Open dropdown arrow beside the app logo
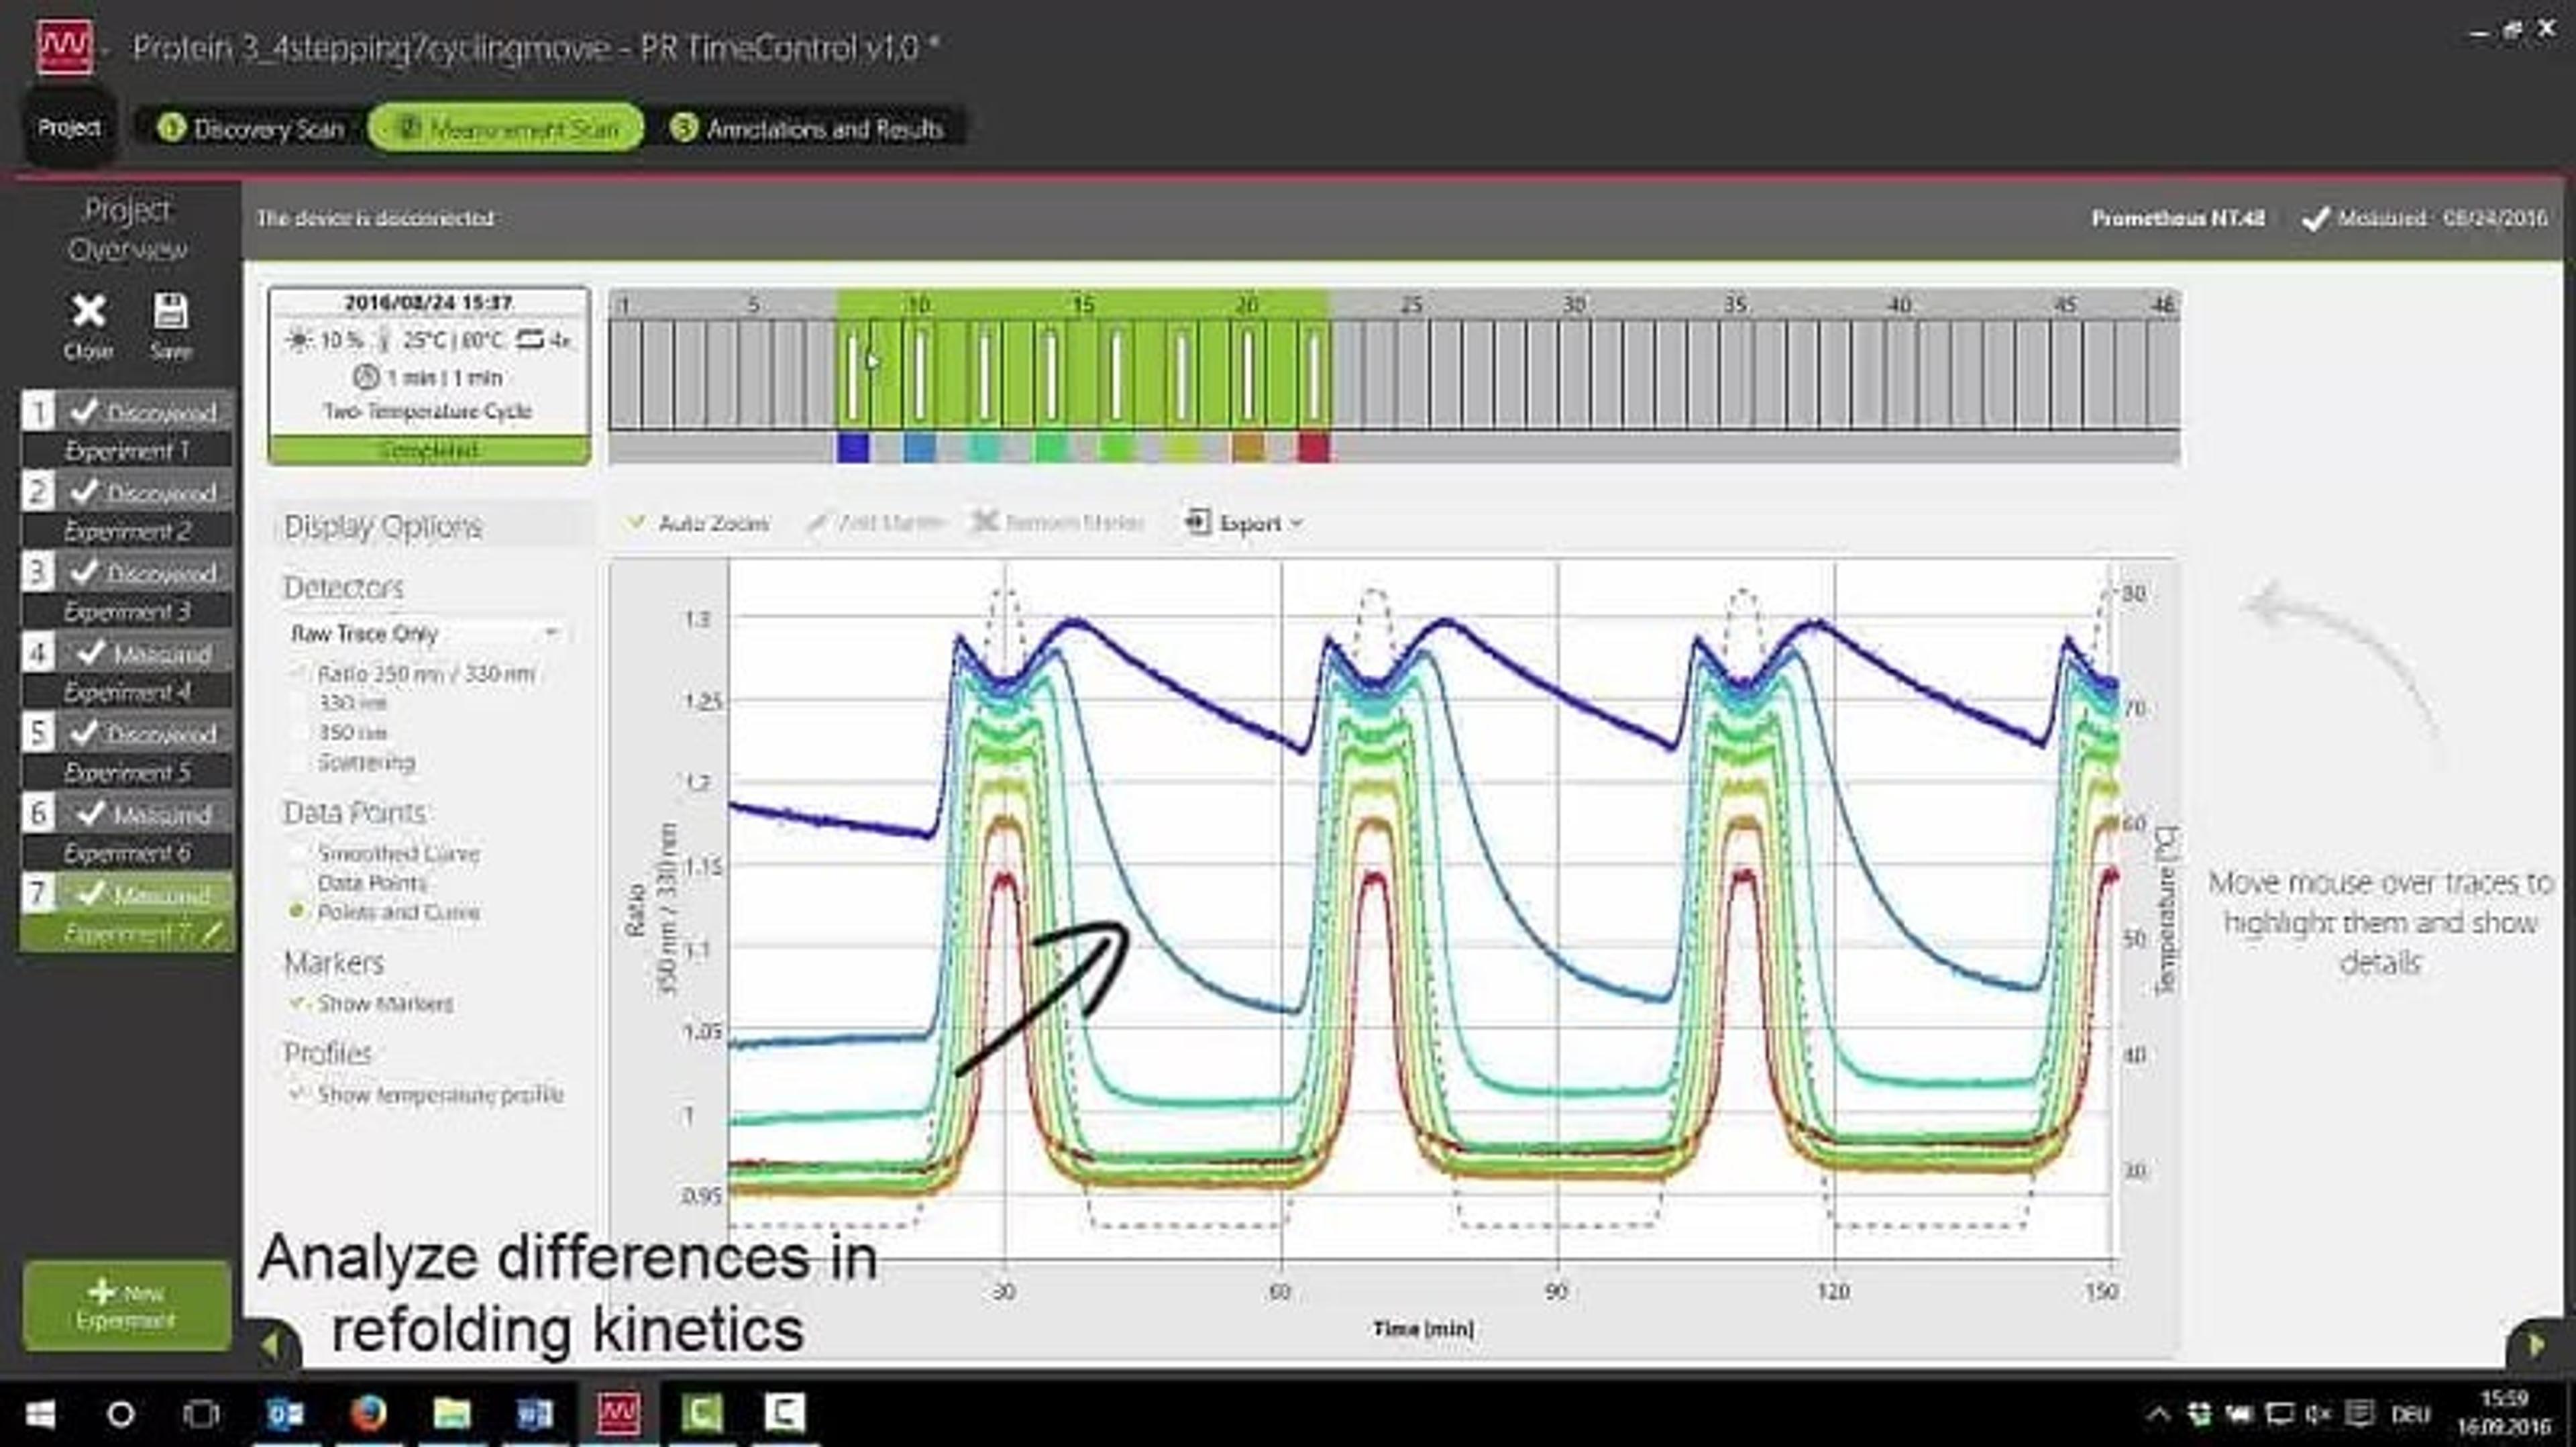The width and height of the screenshot is (2576, 1447). [x=106, y=50]
